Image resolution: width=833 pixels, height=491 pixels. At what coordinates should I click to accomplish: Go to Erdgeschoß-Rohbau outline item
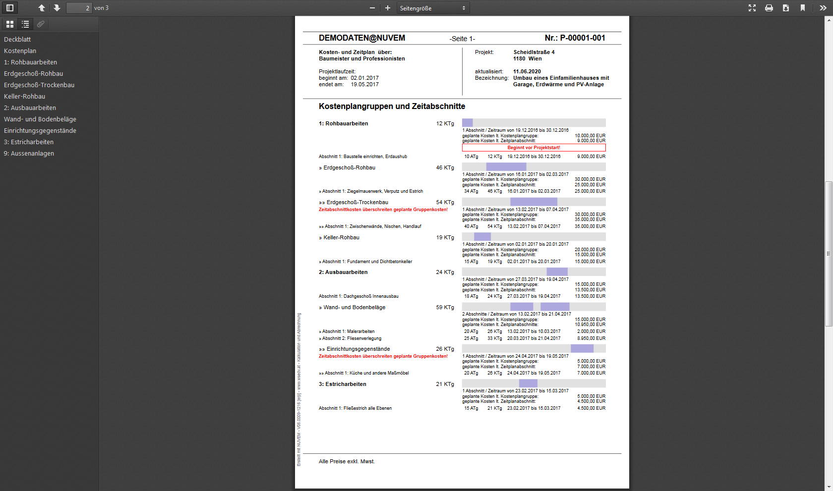(x=33, y=74)
